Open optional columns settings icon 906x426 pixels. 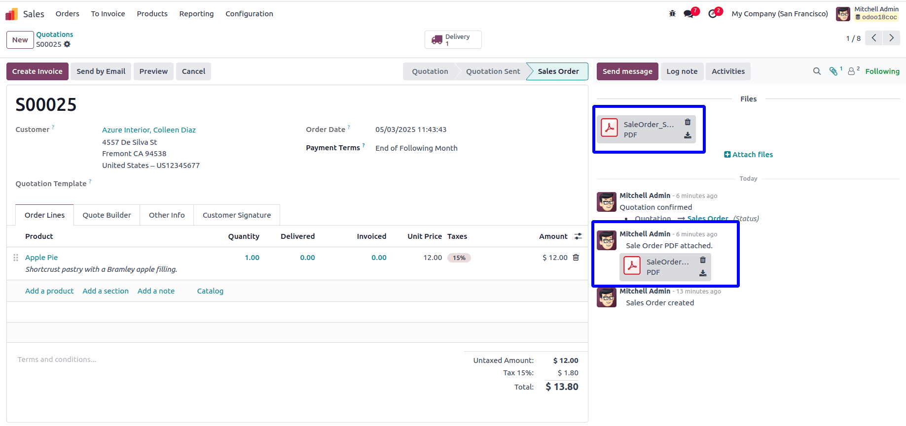[x=578, y=236]
